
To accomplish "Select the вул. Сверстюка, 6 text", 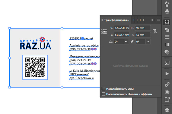I will tap(82, 78).
